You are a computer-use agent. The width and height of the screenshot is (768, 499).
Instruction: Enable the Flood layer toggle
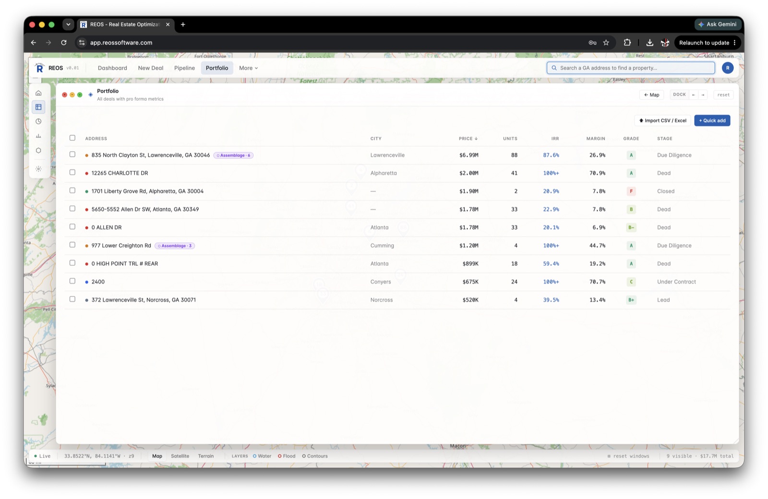(x=287, y=456)
